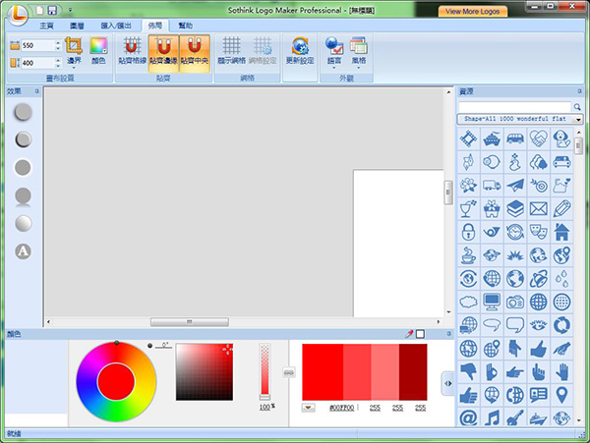This screenshot has height=443, width=590.
Task: Click the hex color value #00FF00
Action: (341, 408)
